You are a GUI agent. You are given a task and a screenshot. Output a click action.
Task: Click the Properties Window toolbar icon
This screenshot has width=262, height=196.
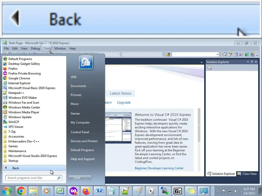[x=230, y=54]
